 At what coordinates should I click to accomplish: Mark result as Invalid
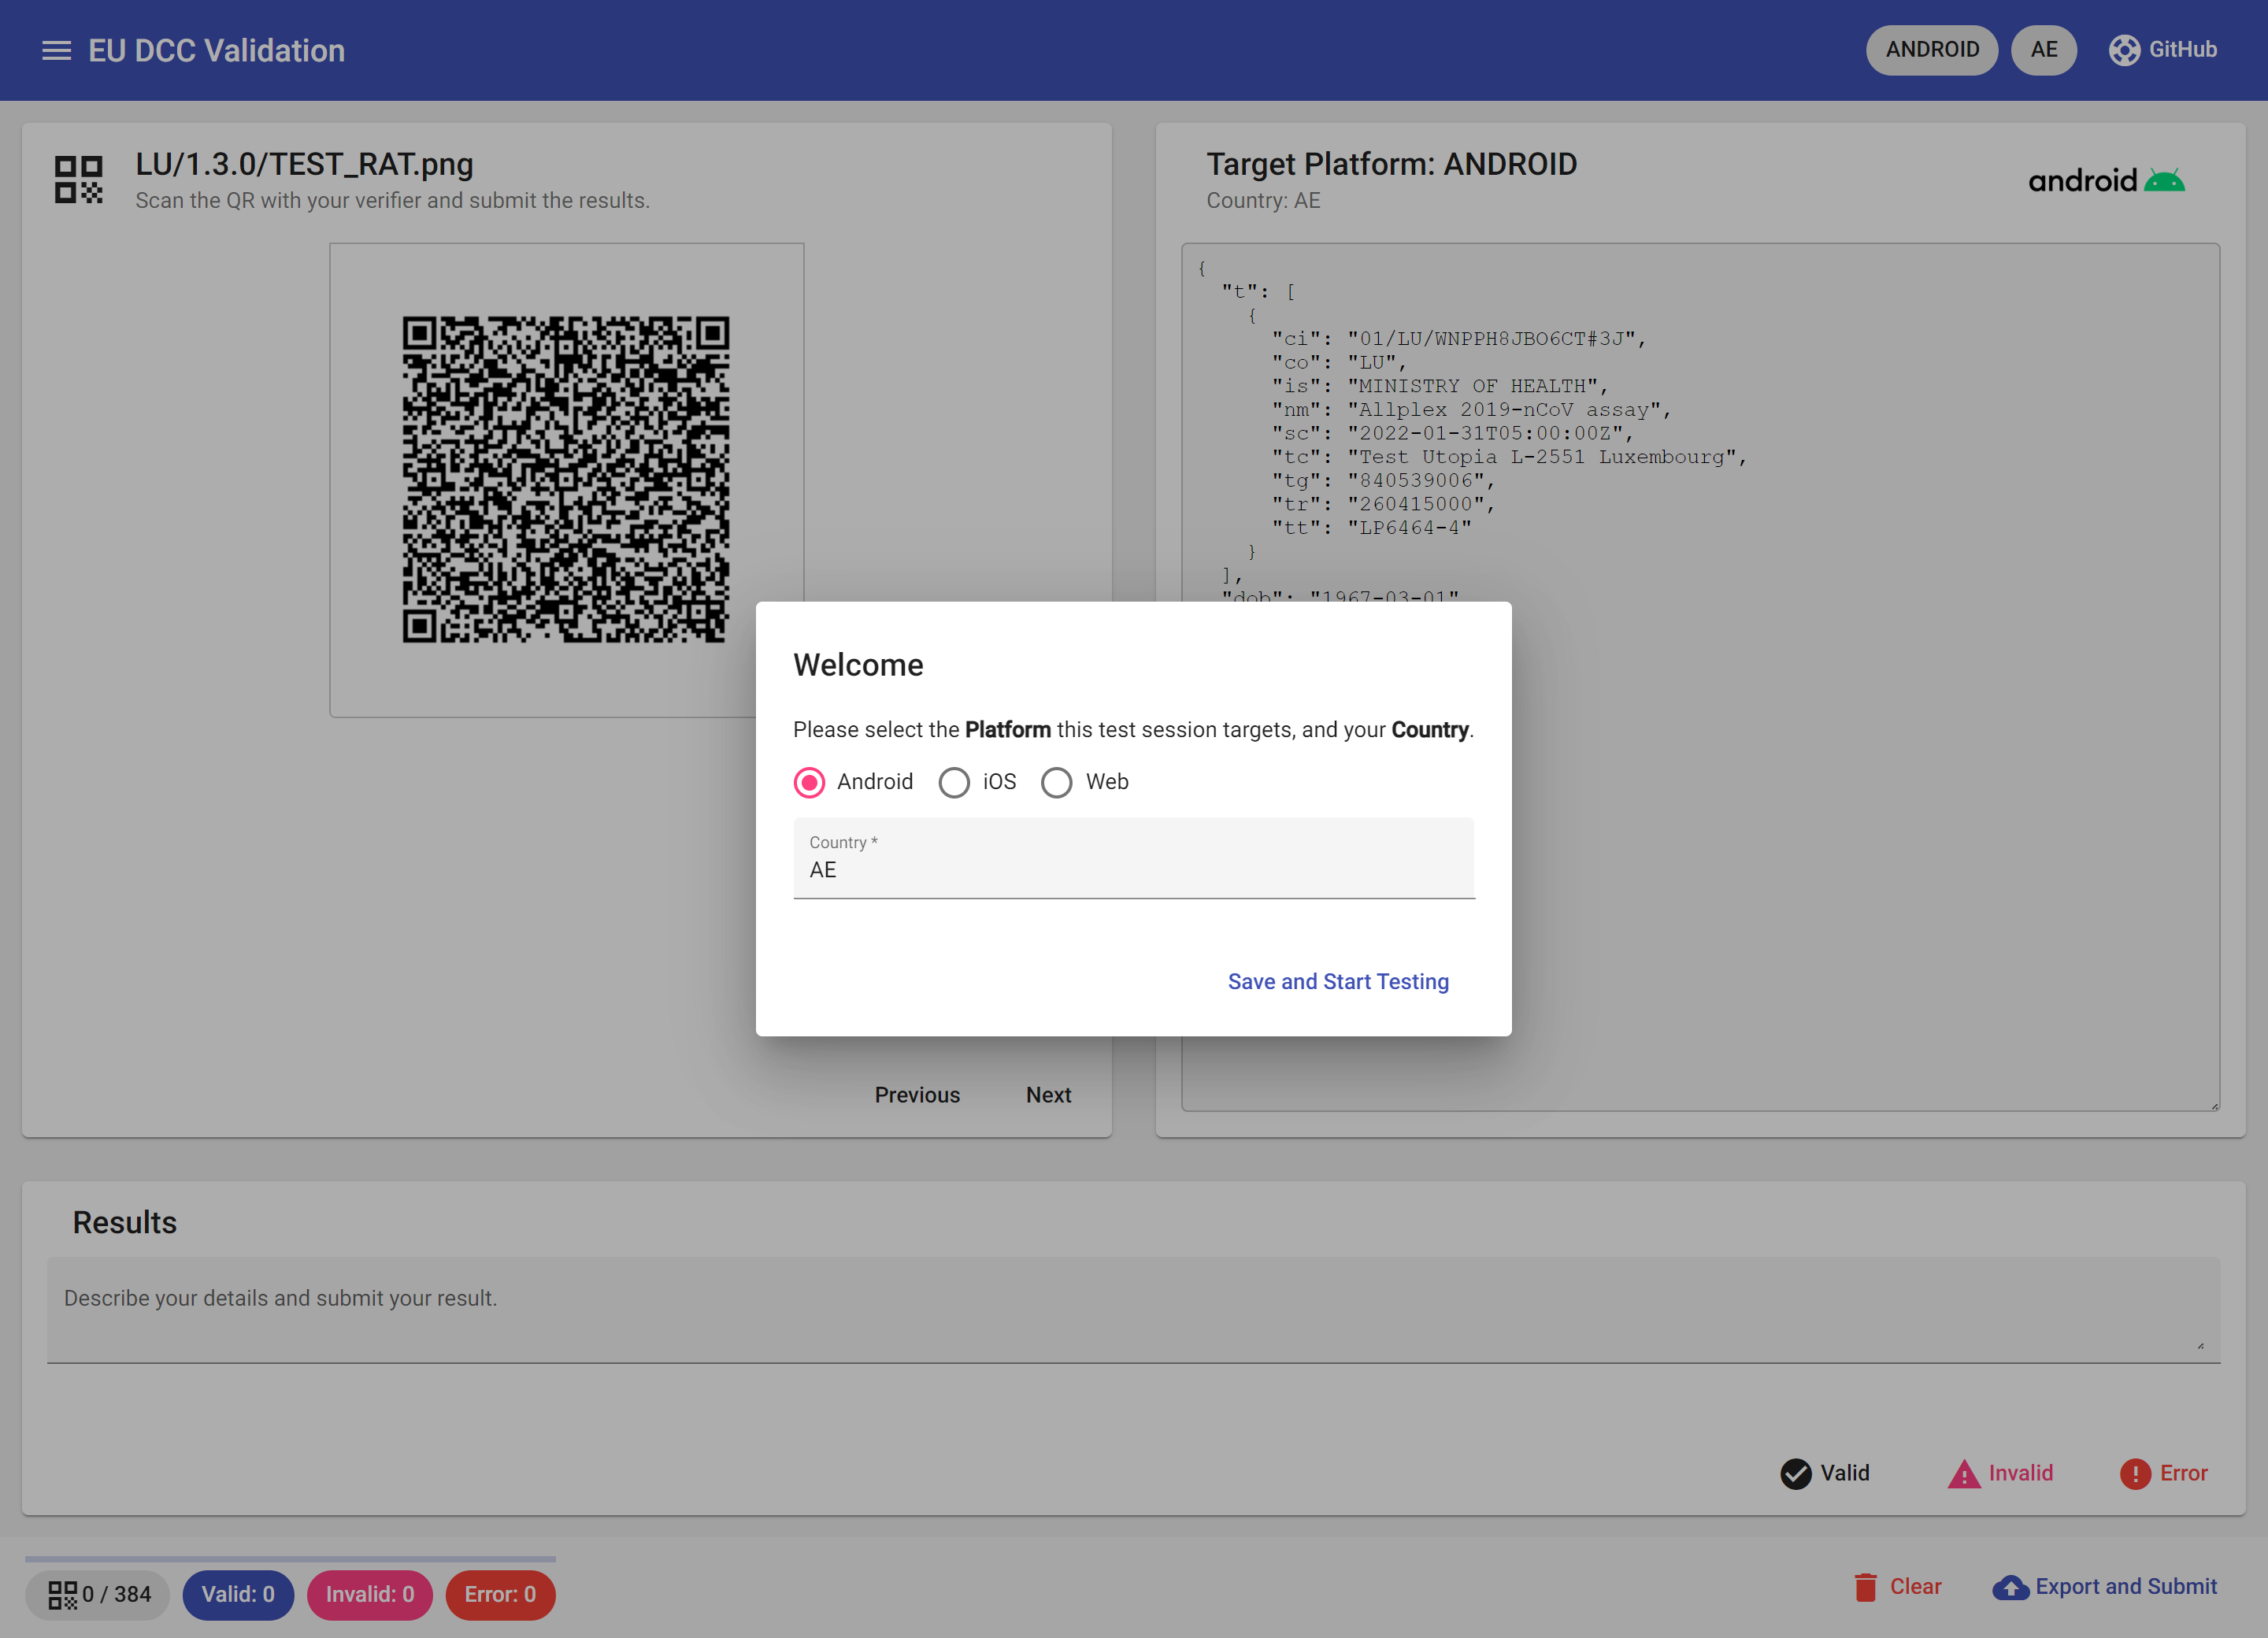pyautogui.click(x=2000, y=1473)
